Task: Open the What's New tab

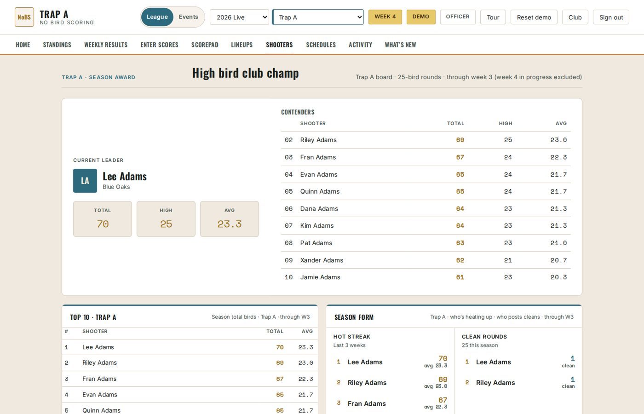Action: coord(400,45)
